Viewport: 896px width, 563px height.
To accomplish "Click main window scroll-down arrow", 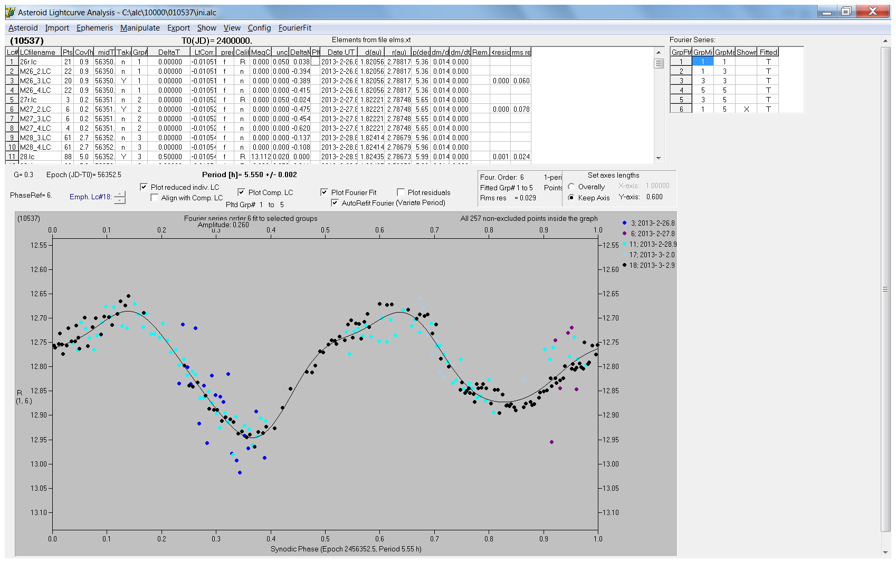I will click(885, 552).
